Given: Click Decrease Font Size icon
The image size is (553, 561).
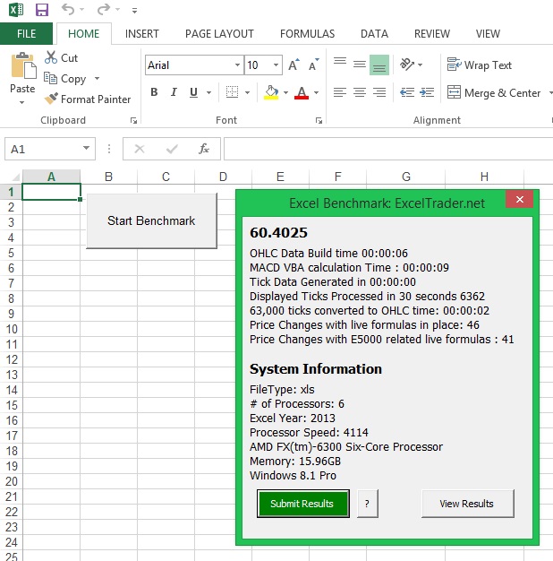Looking at the screenshot, I should [x=314, y=65].
